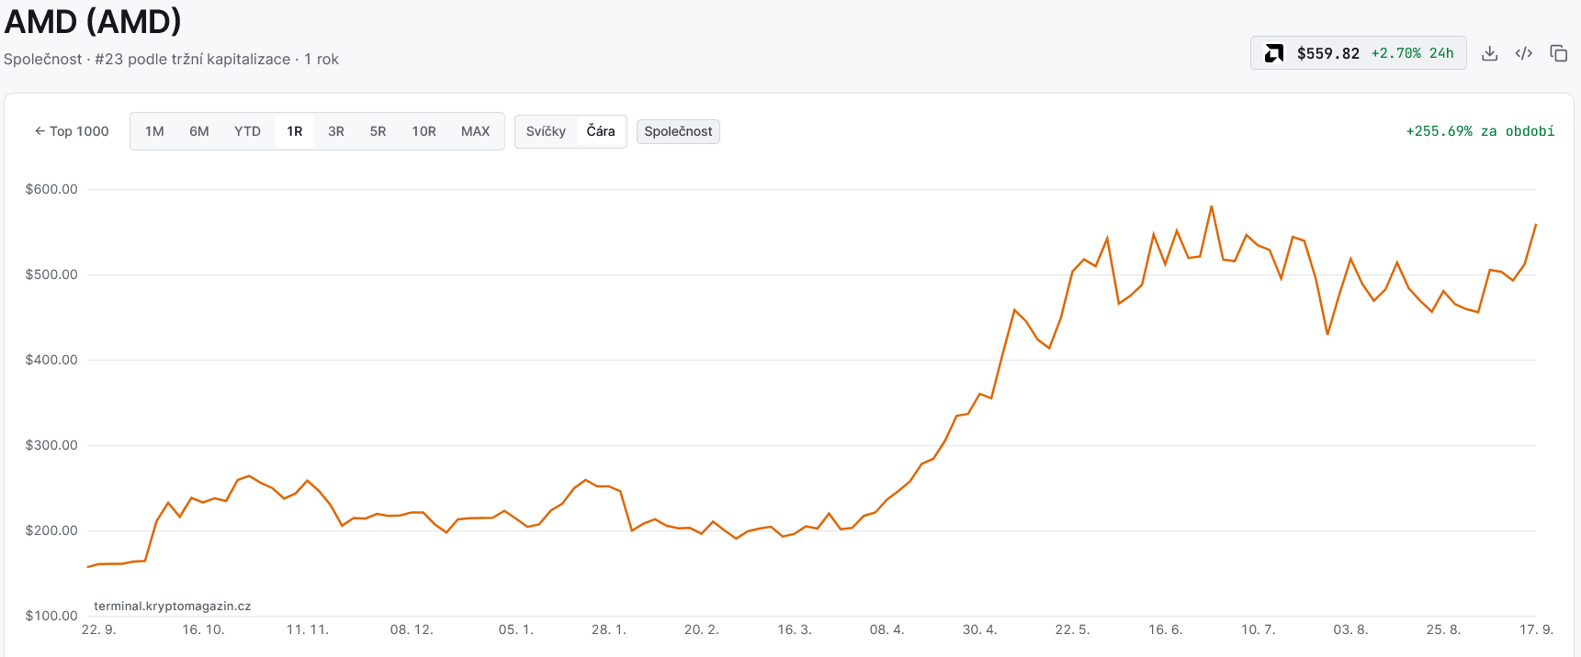Screen dimensions: 1581x657
Task: Open the embed code icon
Action: coord(1524,53)
